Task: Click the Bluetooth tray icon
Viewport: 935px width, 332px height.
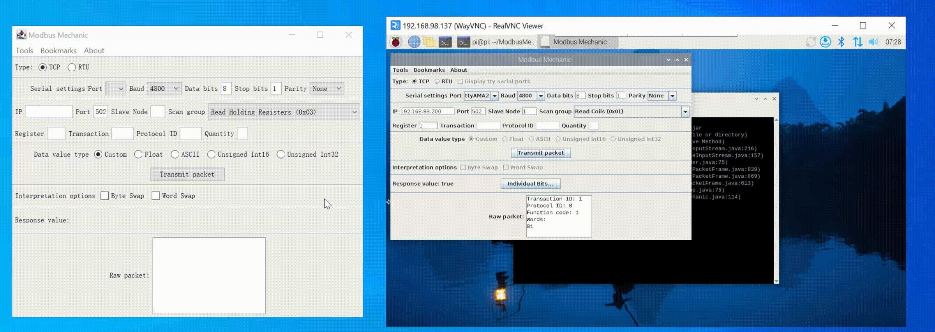Action: (841, 42)
